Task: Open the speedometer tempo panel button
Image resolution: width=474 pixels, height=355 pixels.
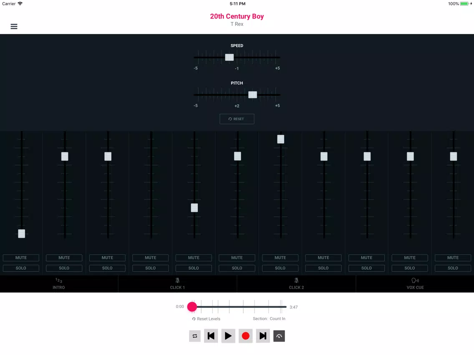Action: (279, 336)
